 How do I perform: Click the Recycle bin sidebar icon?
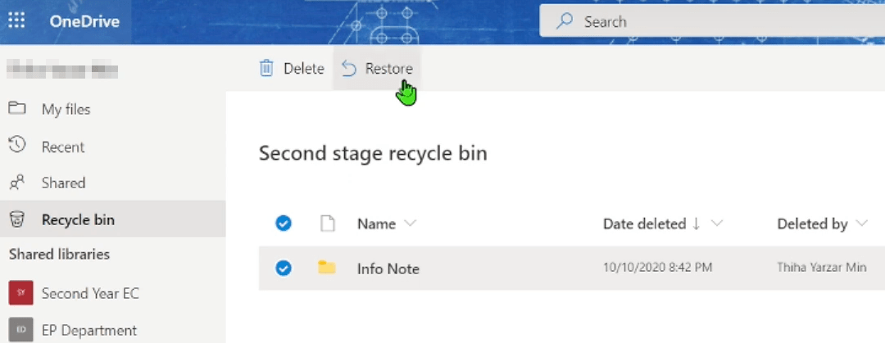click(x=16, y=219)
